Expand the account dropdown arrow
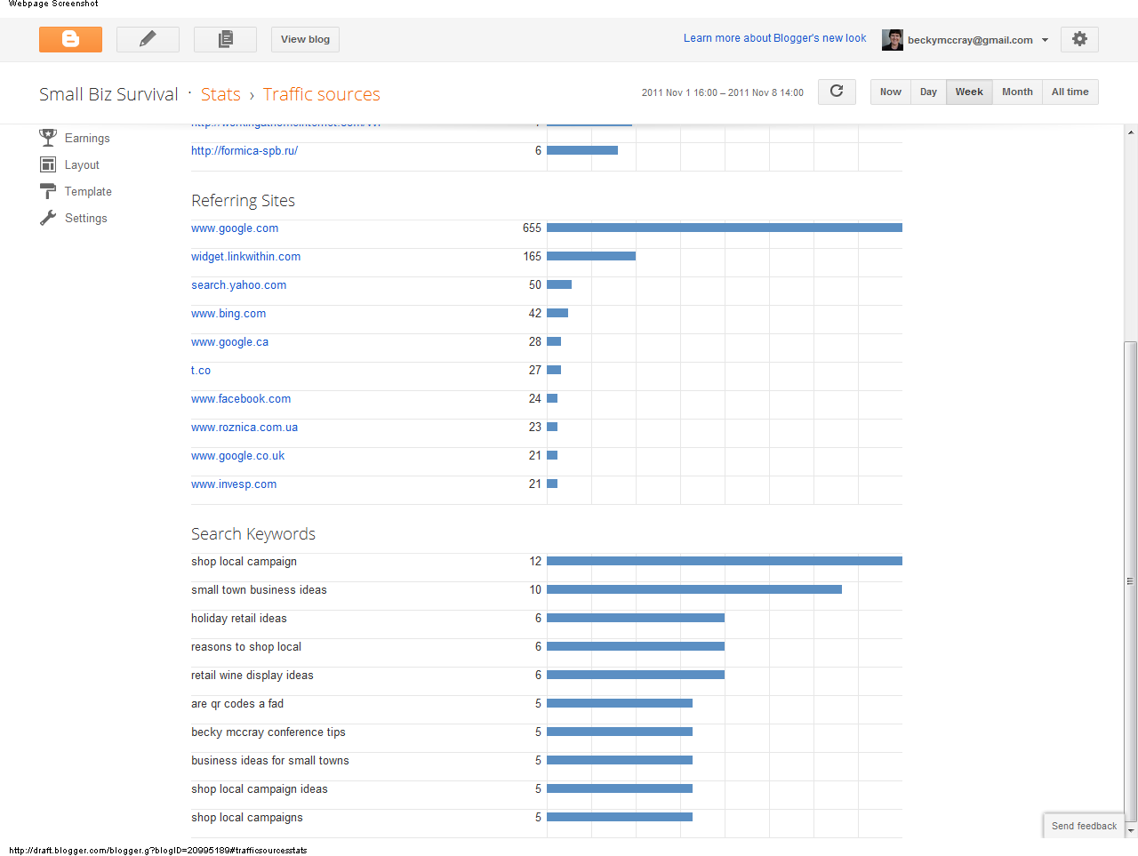 pos(1045,40)
